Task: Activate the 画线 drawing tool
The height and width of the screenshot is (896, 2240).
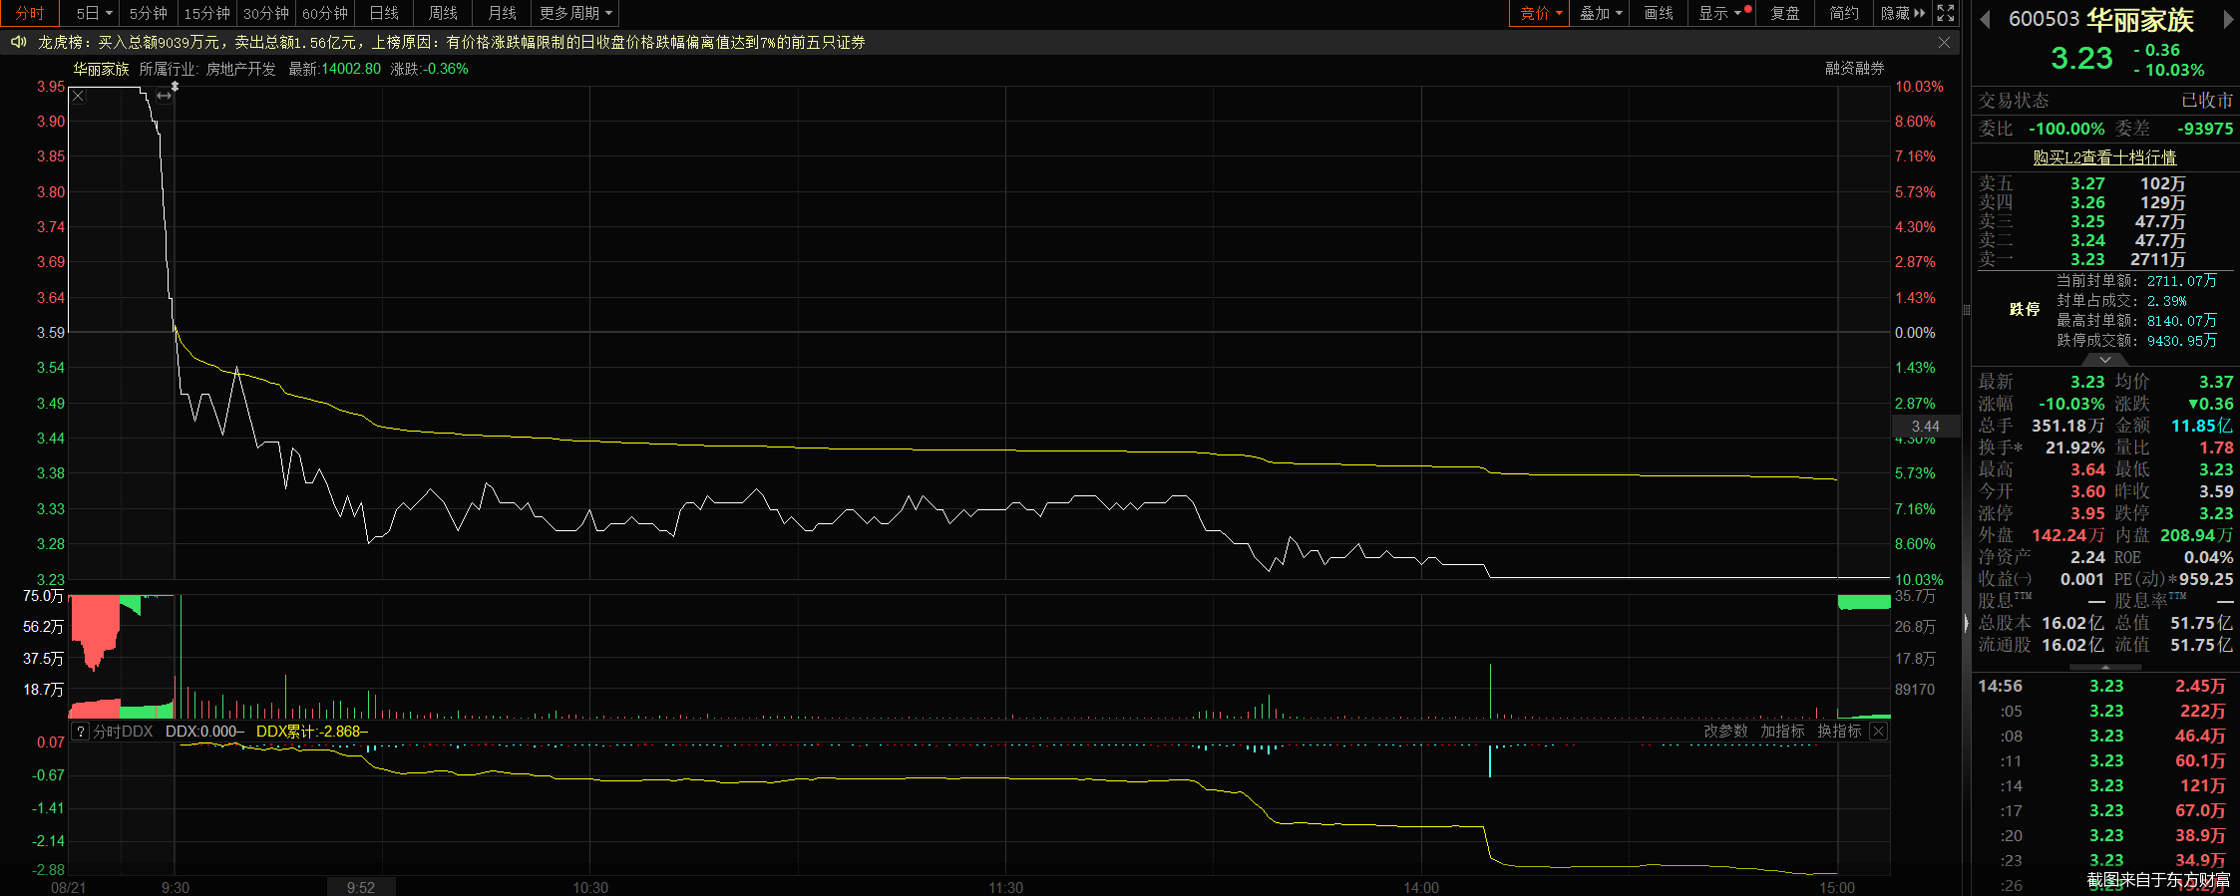Action: [1659, 13]
